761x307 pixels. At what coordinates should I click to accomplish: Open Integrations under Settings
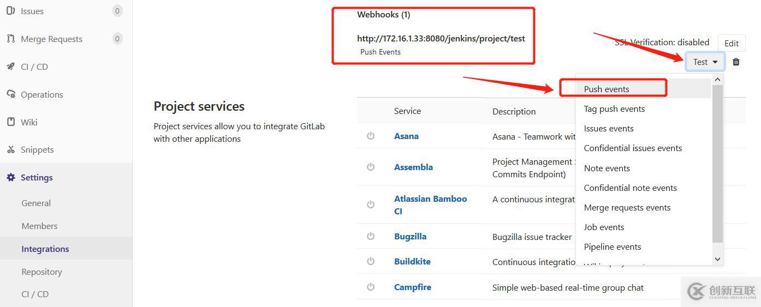pyautogui.click(x=45, y=249)
